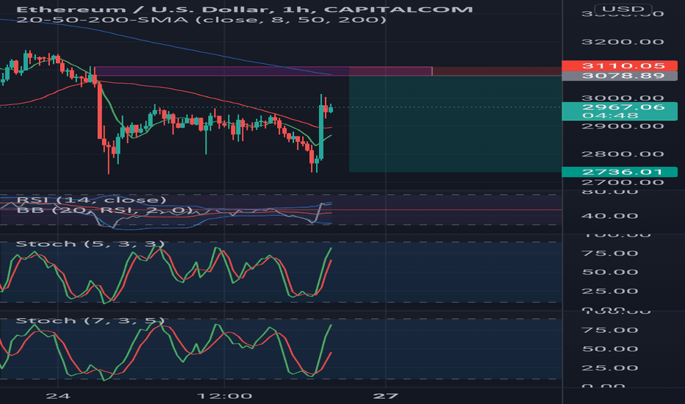This screenshot has height=404, width=685.
Task: Click the green 2736.01 target price label
Action: pos(620,172)
